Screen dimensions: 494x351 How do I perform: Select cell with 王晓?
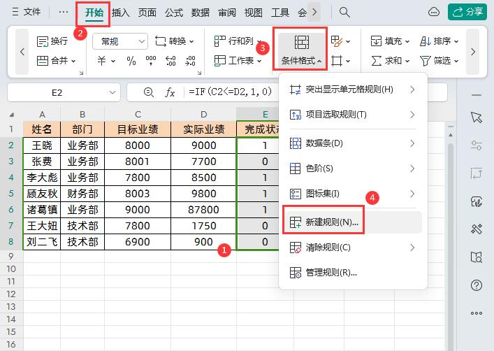click(x=42, y=145)
